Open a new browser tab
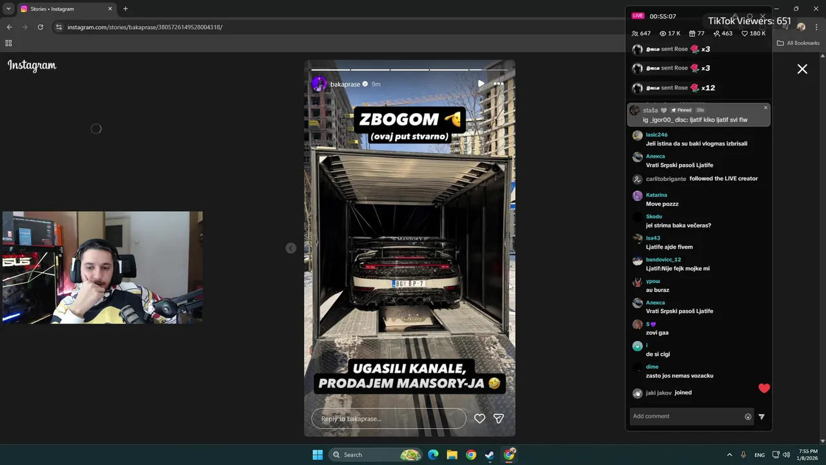Image resolution: width=826 pixels, height=465 pixels. [125, 9]
